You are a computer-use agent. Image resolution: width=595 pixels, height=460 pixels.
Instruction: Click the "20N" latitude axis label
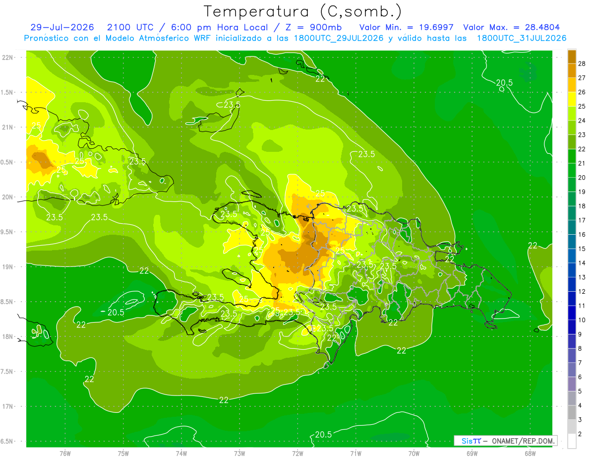click(x=8, y=197)
